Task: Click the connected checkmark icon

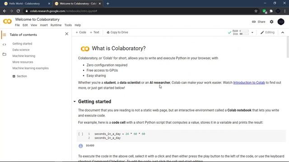Action: 229,32
